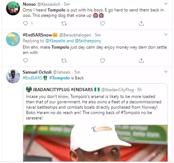Open Samuel Ocholi tweet options chevron
Viewport: 174px width, 163px height.
[x=166, y=71]
